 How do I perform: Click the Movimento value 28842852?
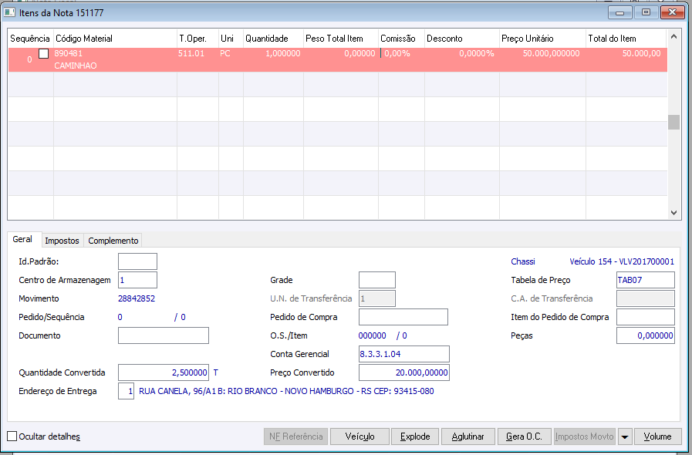tap(137, 298)
